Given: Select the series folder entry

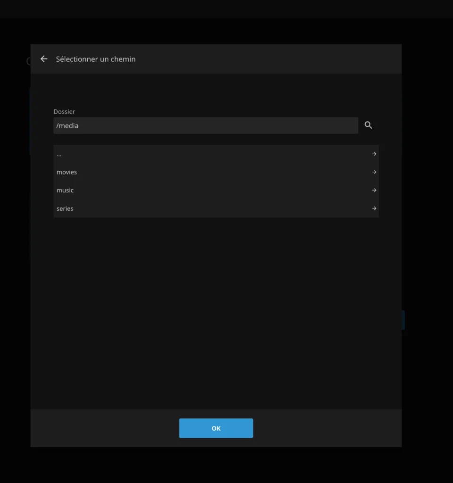Looking at the screenshot, I should coord(65,208).
